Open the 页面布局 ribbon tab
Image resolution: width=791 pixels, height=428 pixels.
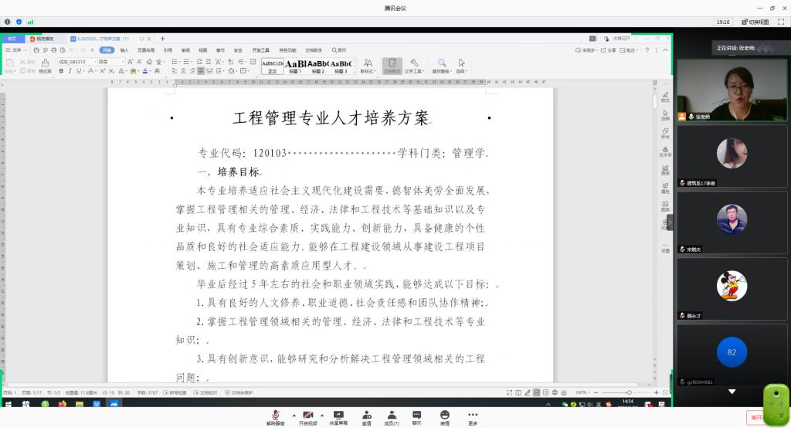(x=146, y=50)
